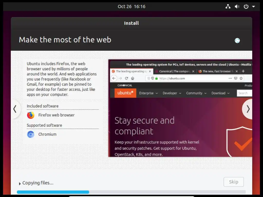Click the https://ubuntu.com address field

[195, 78]
